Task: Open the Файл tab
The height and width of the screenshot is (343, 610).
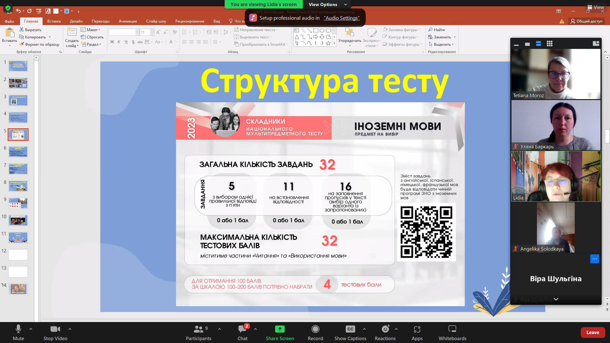Action: (9, 21)
